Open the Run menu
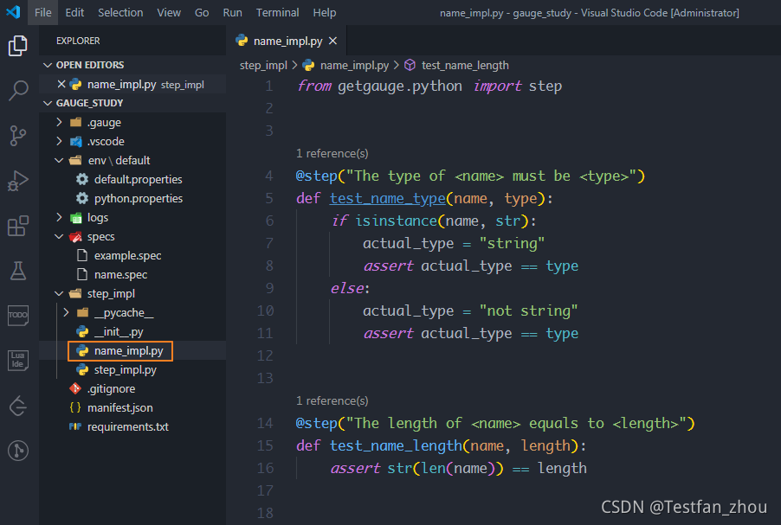 point(232,12)
